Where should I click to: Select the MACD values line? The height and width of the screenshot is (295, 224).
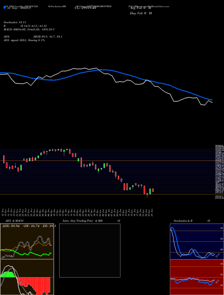[29, 29]
